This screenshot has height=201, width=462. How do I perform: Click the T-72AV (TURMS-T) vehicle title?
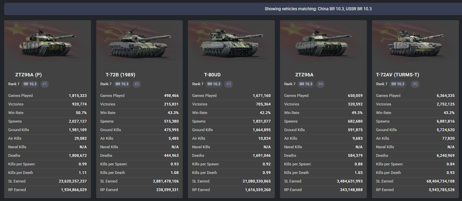(x=397, y=75)
